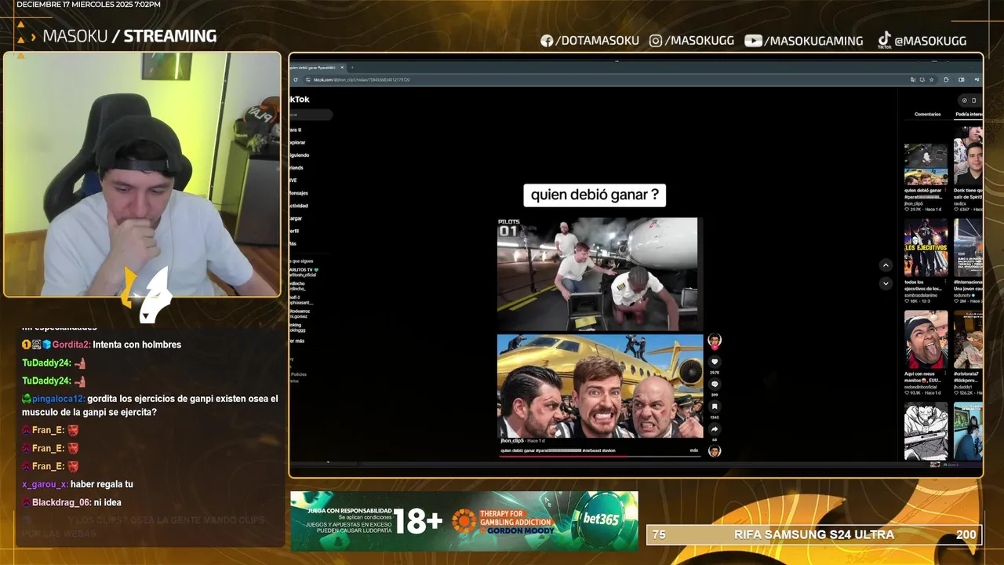
Task: Click x_garou_x username in chat
Action: pyautogui.click(x=45, y=484)
